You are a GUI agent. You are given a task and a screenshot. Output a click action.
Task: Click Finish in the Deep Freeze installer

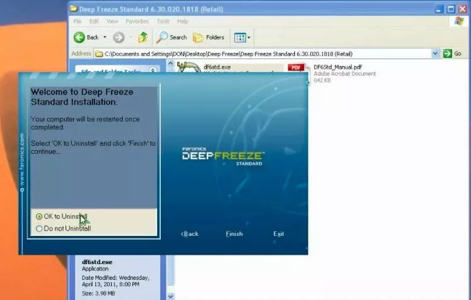(x=234, y=234)
